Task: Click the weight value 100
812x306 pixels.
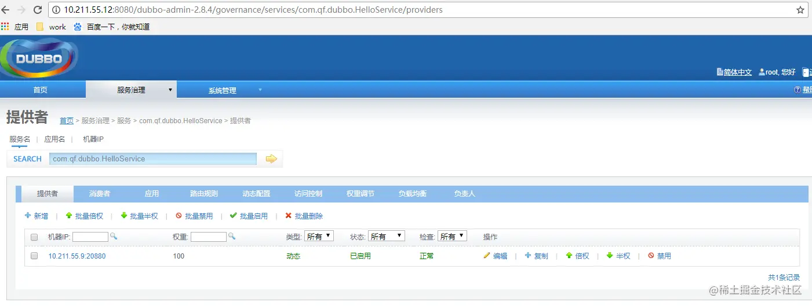Action: (179, 256)
